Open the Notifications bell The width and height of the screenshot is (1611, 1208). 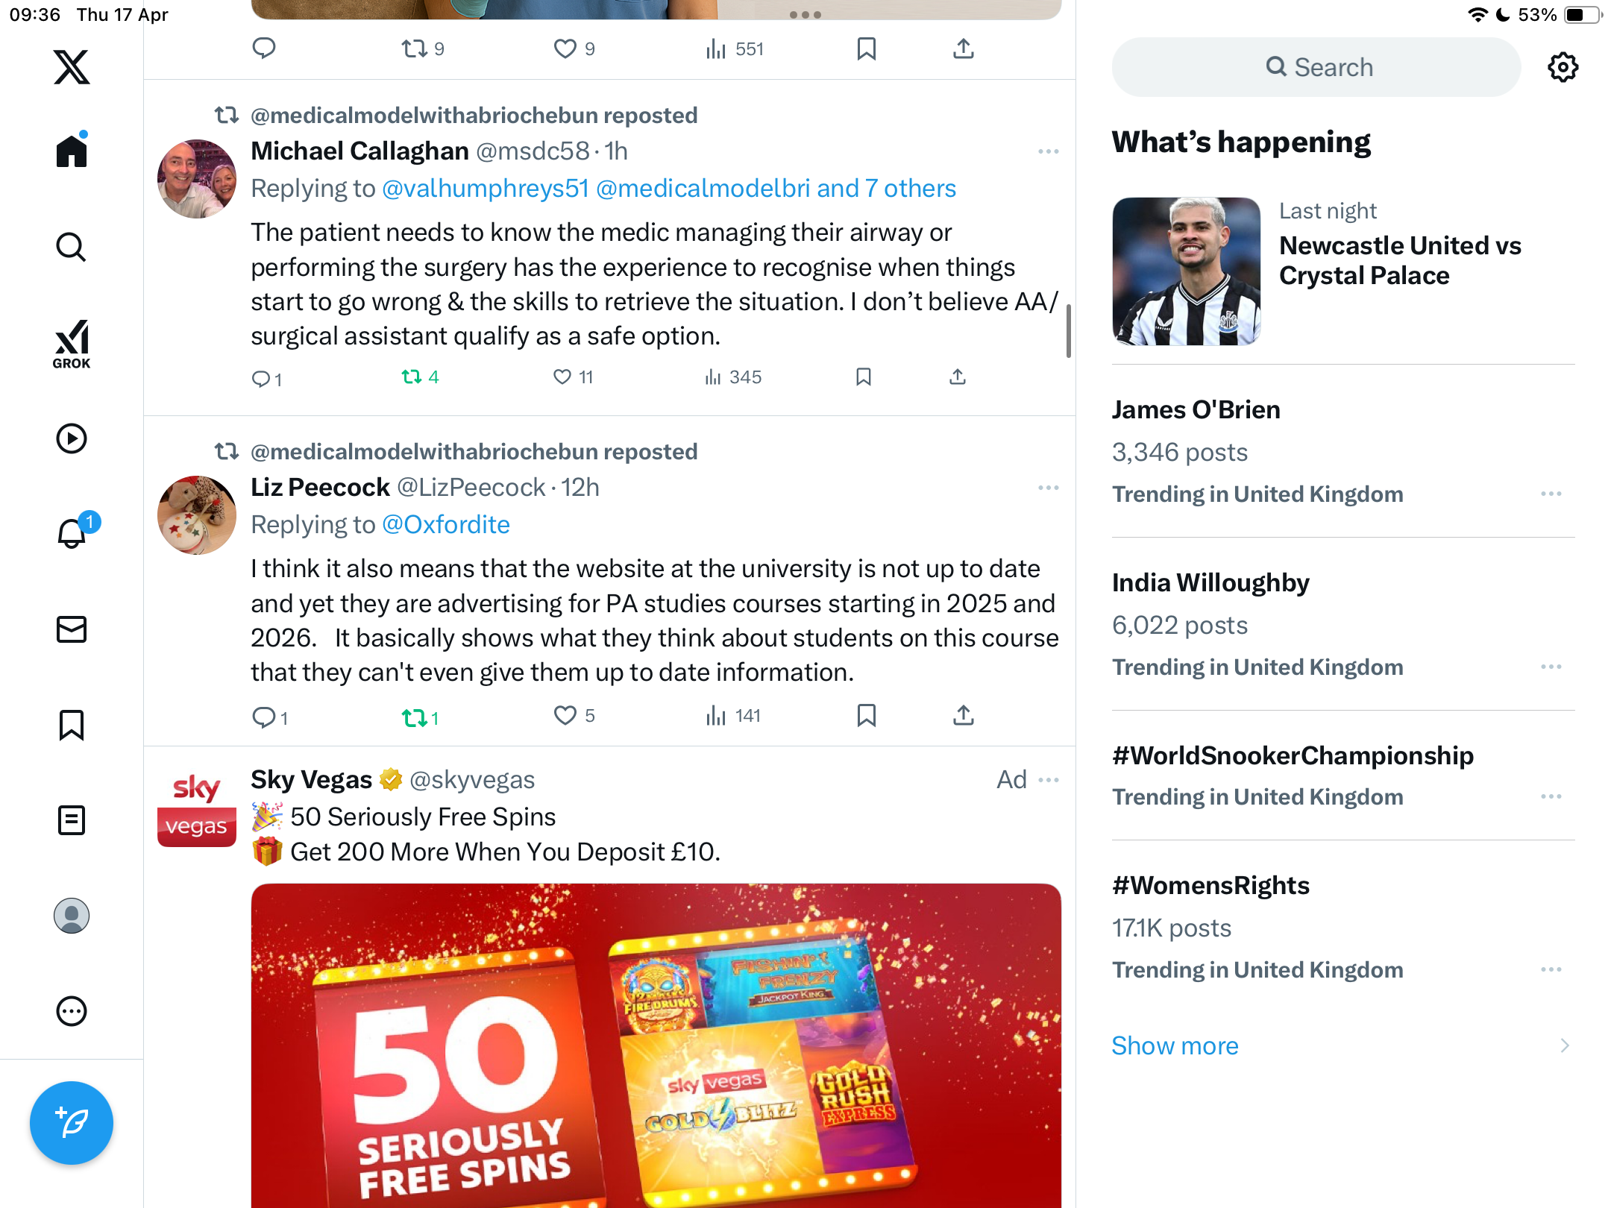(x=73, y=532)
